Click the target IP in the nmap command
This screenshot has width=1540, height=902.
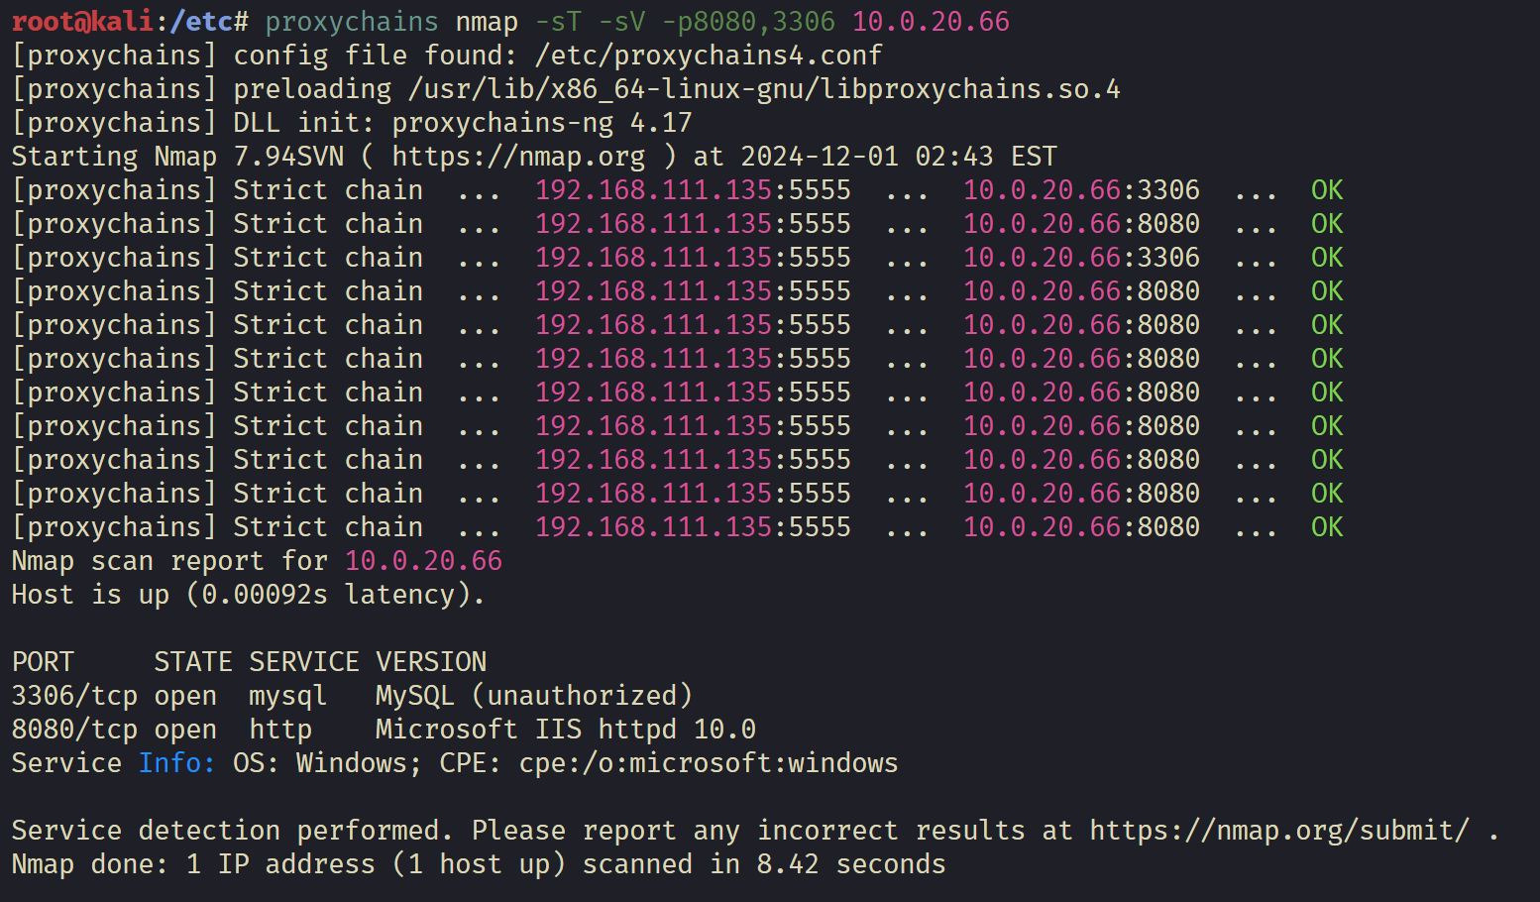[931, 22]
